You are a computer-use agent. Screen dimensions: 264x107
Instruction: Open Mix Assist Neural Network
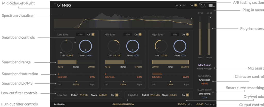pos(204,67)
